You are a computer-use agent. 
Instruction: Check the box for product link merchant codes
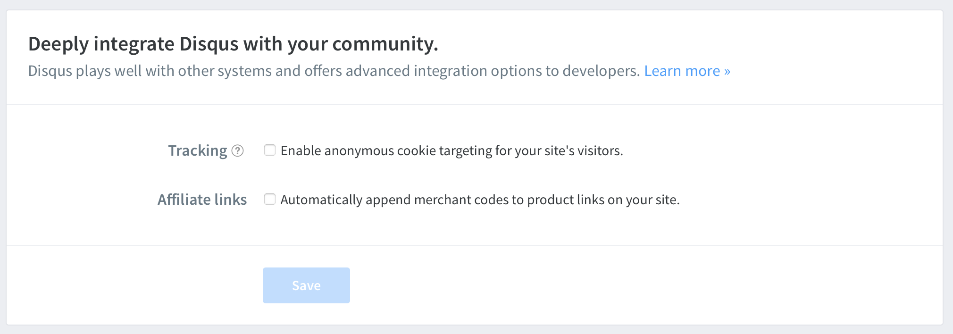coord(270,200)
